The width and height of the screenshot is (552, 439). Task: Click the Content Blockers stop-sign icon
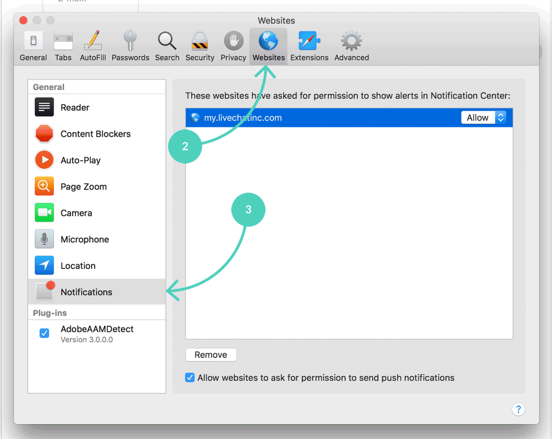tap(44, 134)
